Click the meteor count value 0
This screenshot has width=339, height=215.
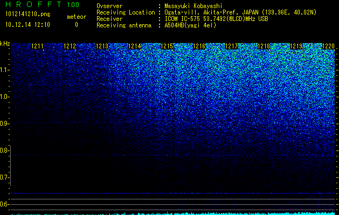point(77,25)
